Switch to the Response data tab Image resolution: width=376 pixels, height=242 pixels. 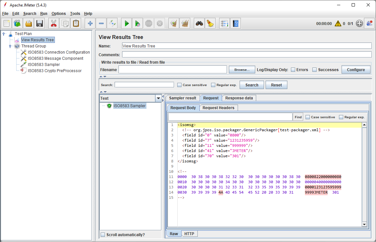(x=239, y=98)
